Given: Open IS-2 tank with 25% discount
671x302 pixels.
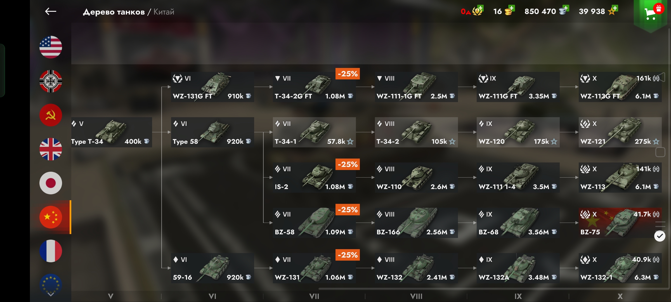Looking at the screenshot, I should 314,178.
